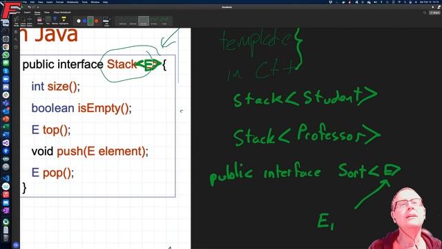
Task: Open the Help menu
Action: [x=105, y=2]
